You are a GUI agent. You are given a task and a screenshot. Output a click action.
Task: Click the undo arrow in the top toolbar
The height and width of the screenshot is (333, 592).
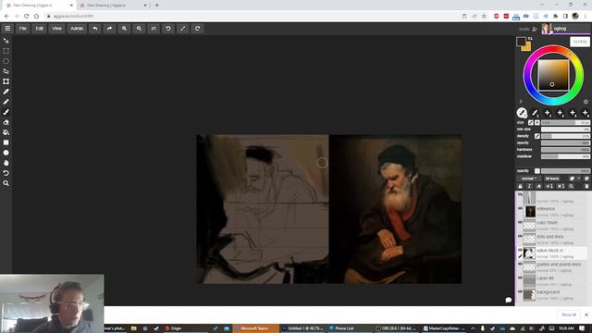click(x=95, y=29)
